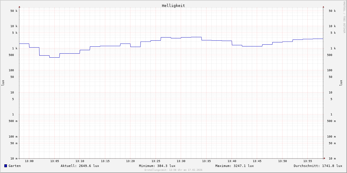Viewport: 347px width, 173px height.
Task: Click the blue Garten legend color square
Action: [5, 166]
